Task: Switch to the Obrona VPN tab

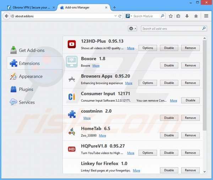Action: pos(31,7)
